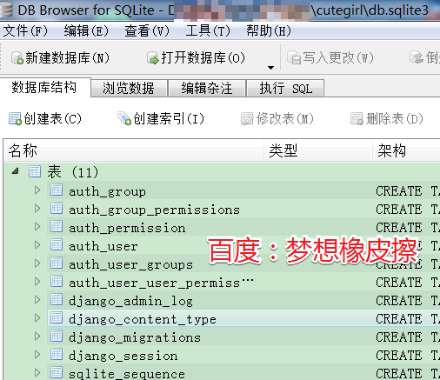Click the django_content_type table icon
This screenshot has width=440, height=380.
pos(57,318)
